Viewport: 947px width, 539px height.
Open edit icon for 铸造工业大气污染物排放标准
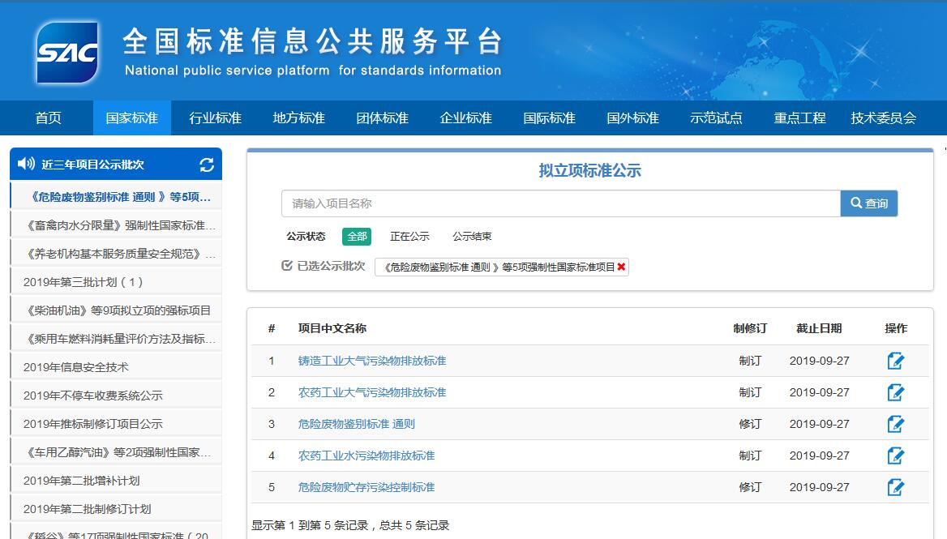(895, 361)
